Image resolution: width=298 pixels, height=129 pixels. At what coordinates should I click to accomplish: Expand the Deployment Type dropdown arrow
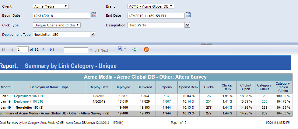(93, 35)
